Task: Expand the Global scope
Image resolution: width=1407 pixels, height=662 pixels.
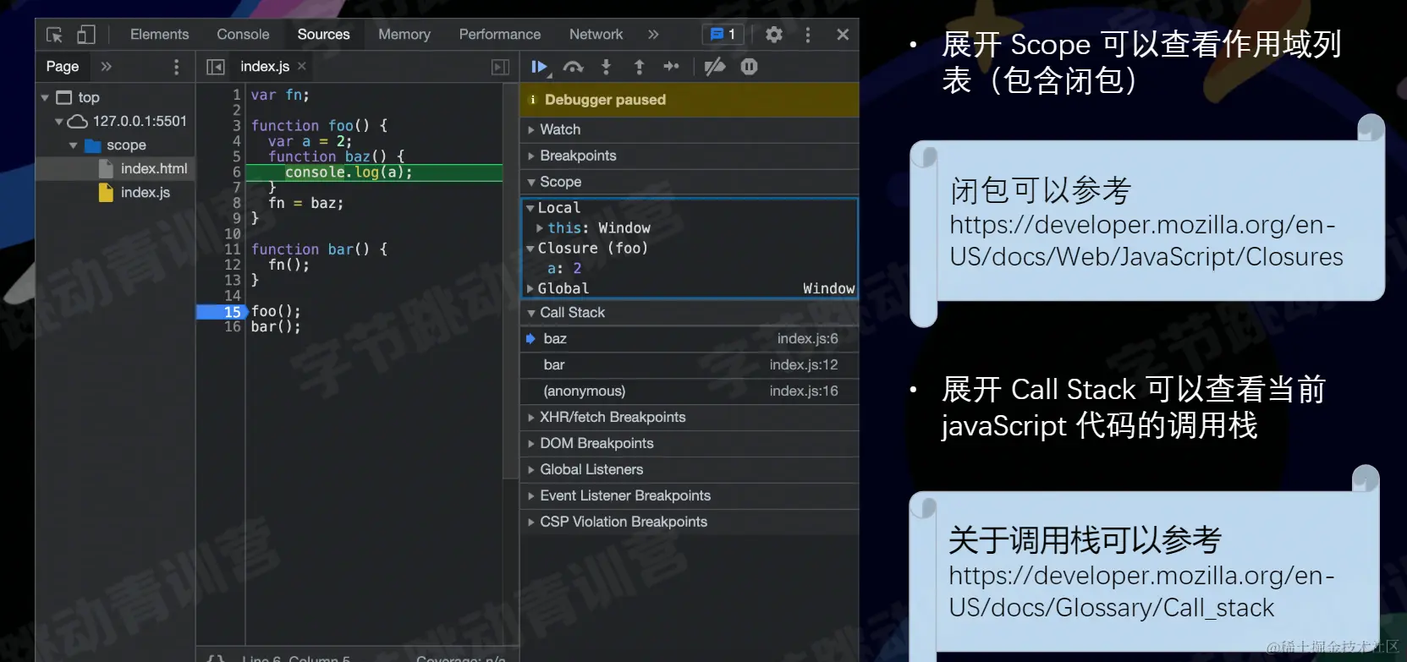Action: coord(530,289)
